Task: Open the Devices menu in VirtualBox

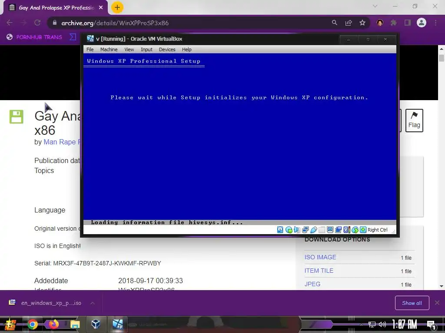Action: (167, 49)
